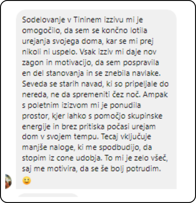Image resolution: width=196 pixels, height=203 pixels.
Task: Click the sender's profile avatar
Action: [8, 181]
